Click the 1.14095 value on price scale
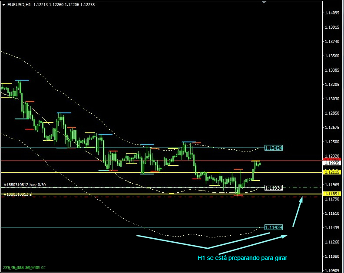Viewport: 344px width, 273px height. tap(332, 13)
